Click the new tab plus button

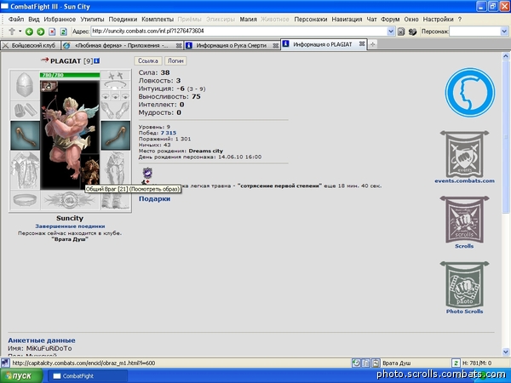click(372, 44)
